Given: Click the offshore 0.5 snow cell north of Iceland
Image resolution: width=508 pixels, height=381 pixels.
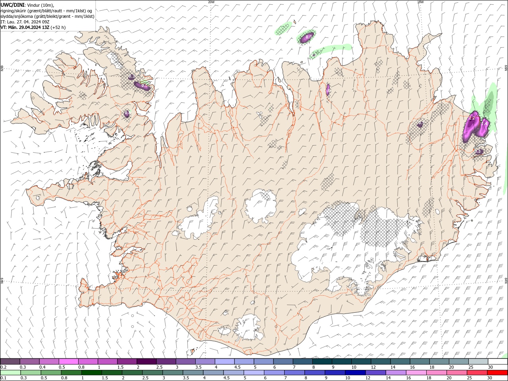Looking at the screenshot, I should [x=308, y=37].
